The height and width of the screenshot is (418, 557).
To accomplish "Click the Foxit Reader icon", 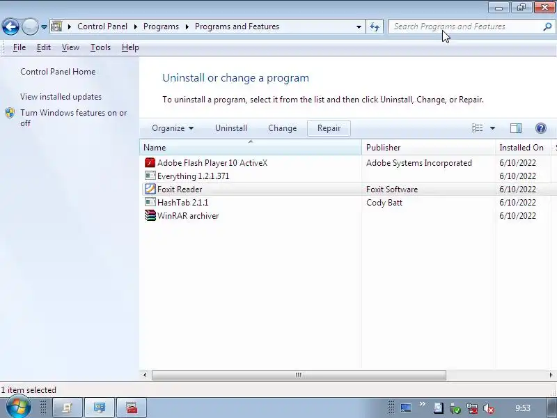I will 150,189.
